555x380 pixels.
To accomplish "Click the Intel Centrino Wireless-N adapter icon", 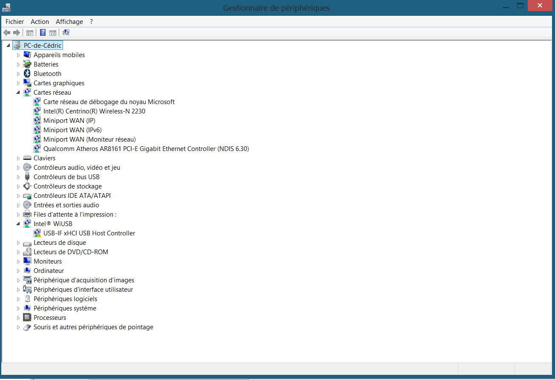I will coord(37,111).
